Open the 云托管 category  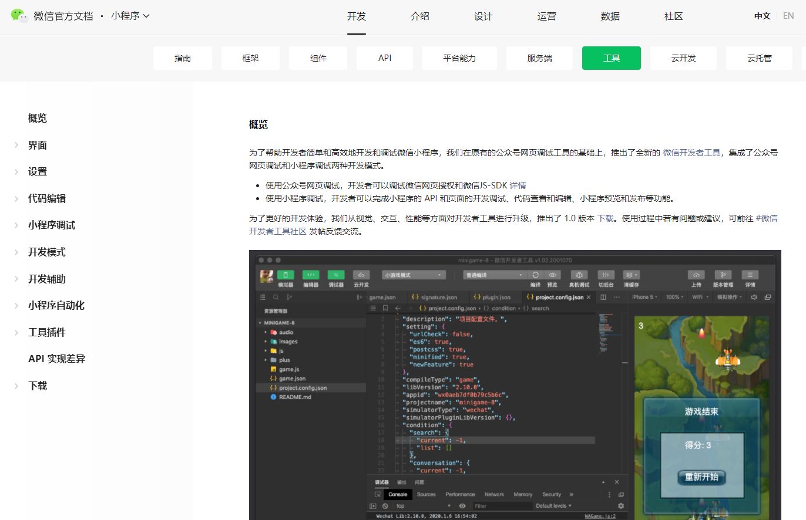759,58
